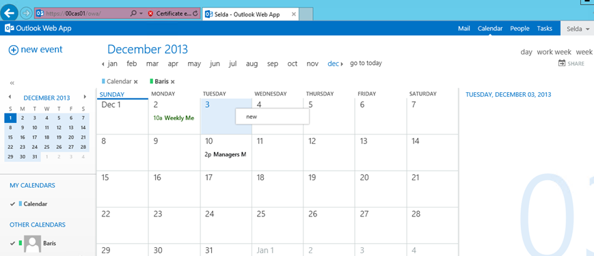The height and width of the screenshot is (256, 594).
Task: Open a new blank browser tab
Action: 306,14
